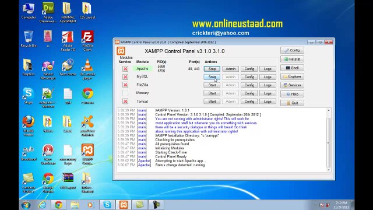Select the avast! Antivirus desktop icon
The width and height of the screenshot is (373, 210).
pyautogui.click(x=87, y=126)
